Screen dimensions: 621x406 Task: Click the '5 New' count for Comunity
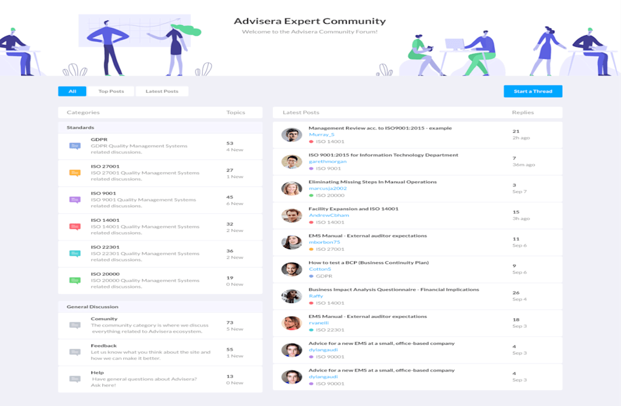235,329
